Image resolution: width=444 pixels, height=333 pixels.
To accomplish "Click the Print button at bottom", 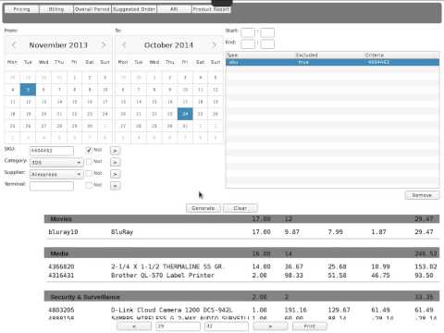I will [310, 326].
